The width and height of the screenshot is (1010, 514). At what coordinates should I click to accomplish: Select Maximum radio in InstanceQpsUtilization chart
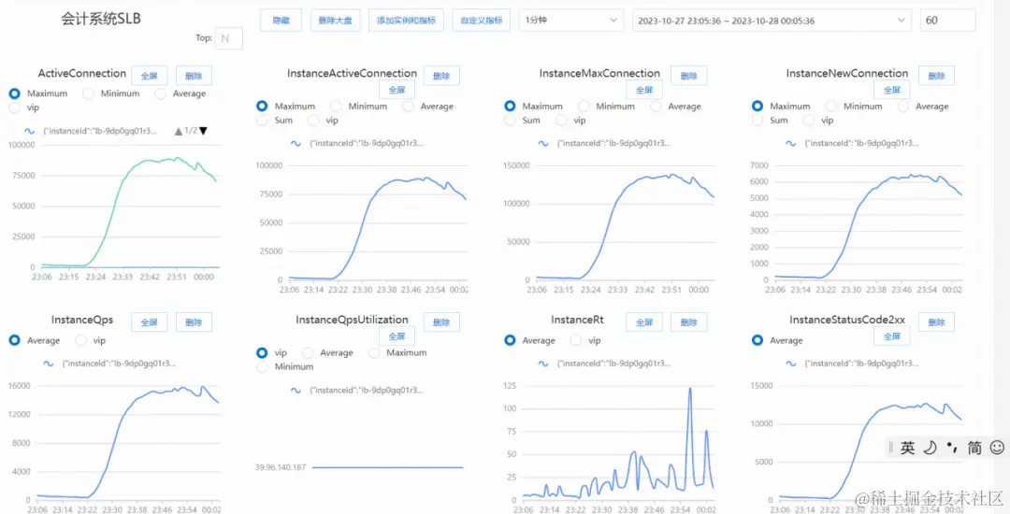point(374,352)
